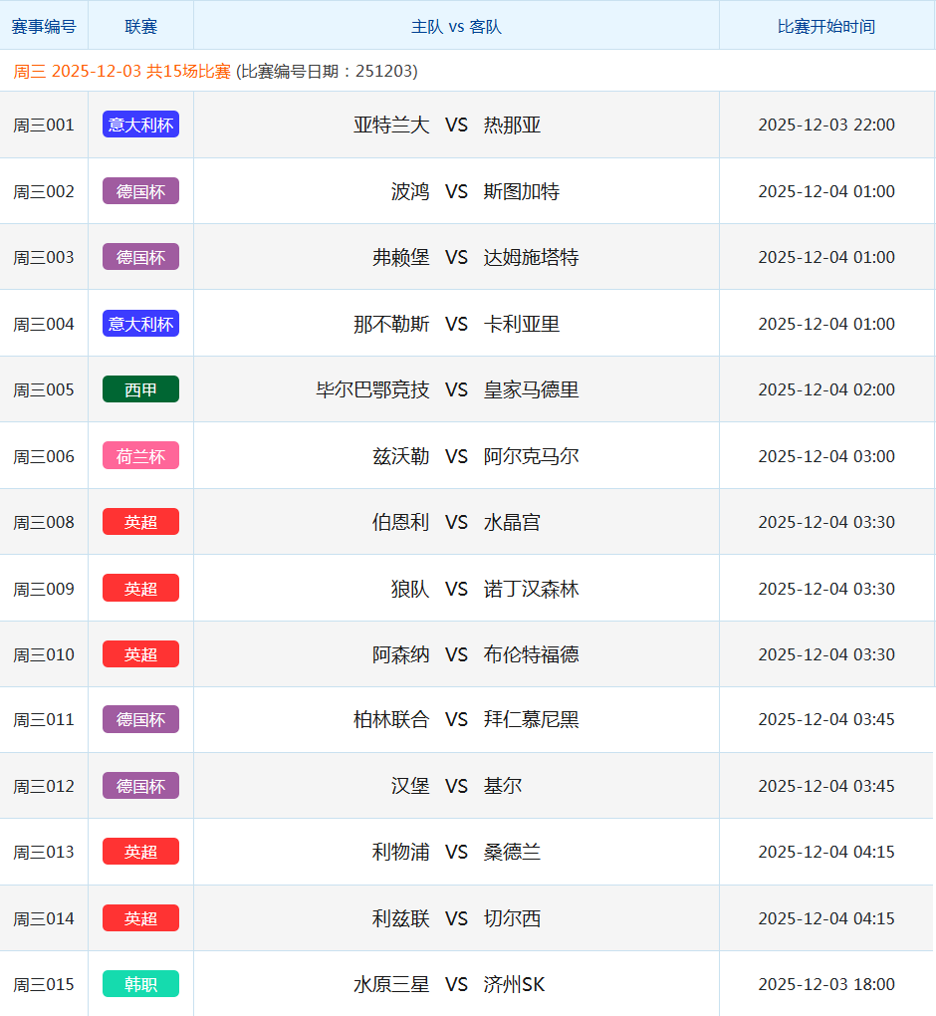The height and width of the screenshot is (1016, 936).
Task: Click the 意大利杯 badge for match 周三001
Action: tap(140, 125)
